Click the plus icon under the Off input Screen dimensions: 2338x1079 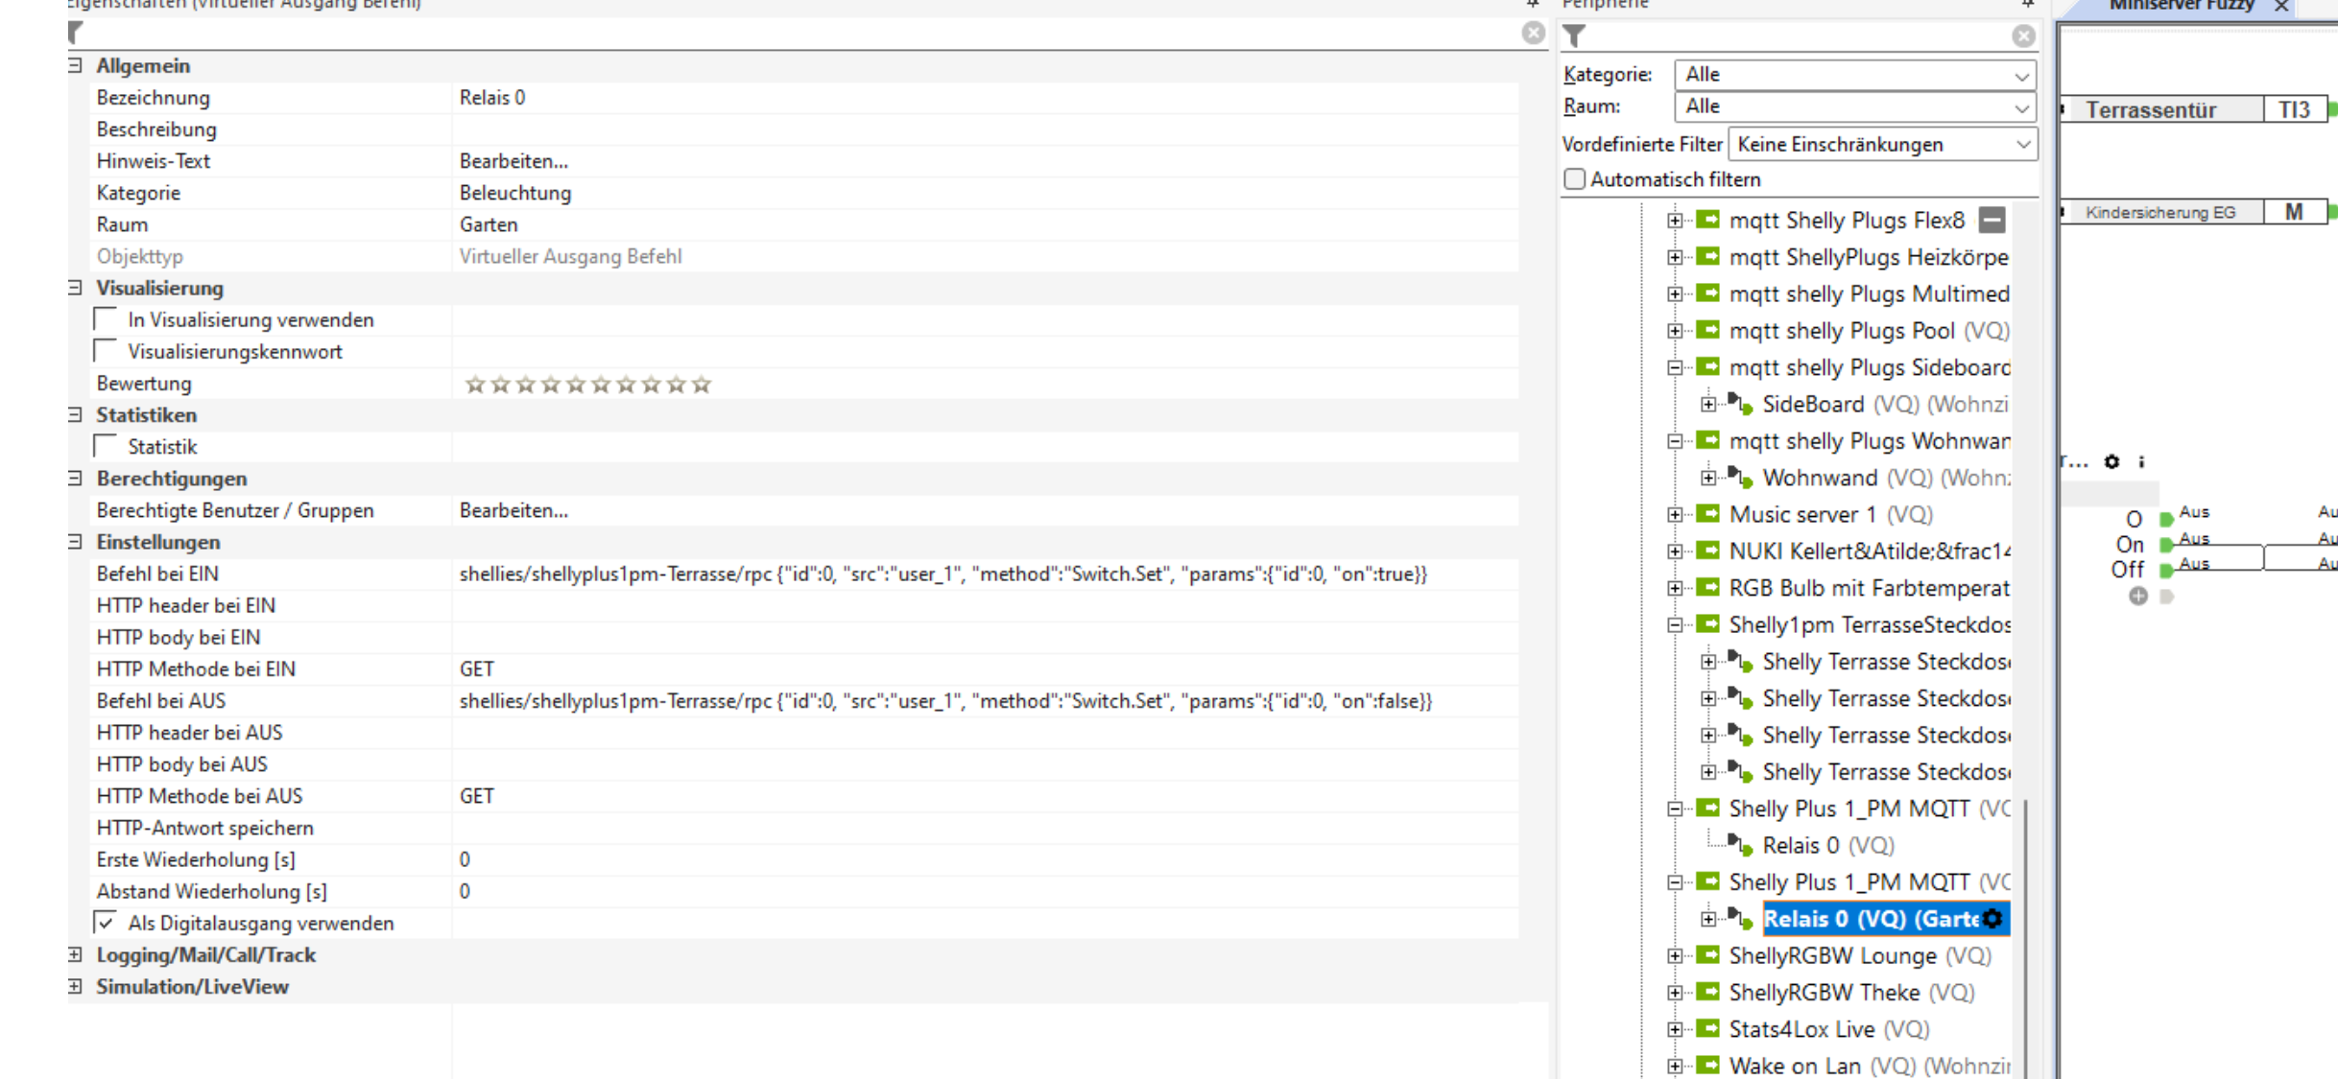coord(2137,597)
